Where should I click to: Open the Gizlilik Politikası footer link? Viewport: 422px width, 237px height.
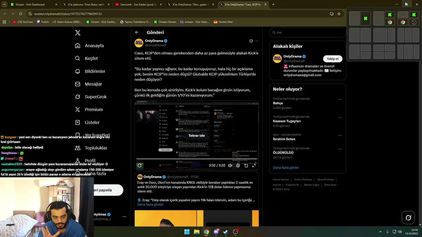pyautogui.click(x=303, y=180)
